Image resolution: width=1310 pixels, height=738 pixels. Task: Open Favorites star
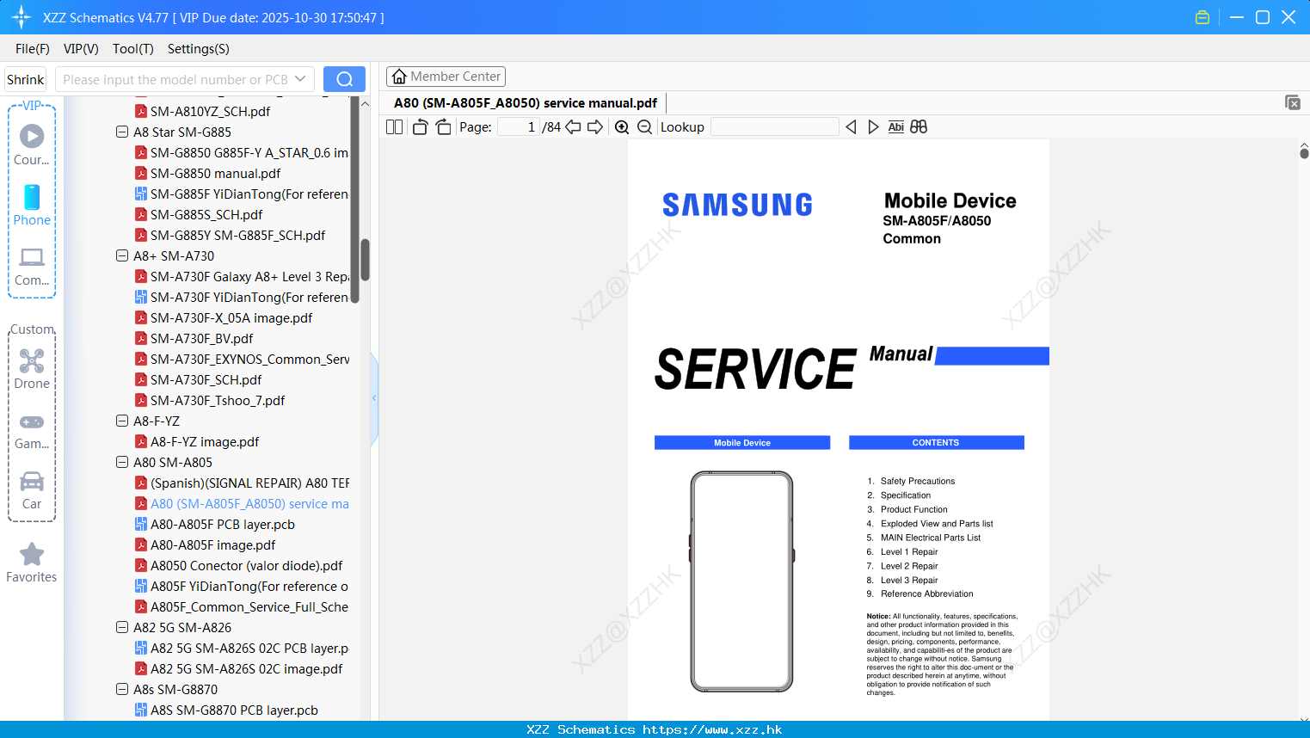(32, 563)
